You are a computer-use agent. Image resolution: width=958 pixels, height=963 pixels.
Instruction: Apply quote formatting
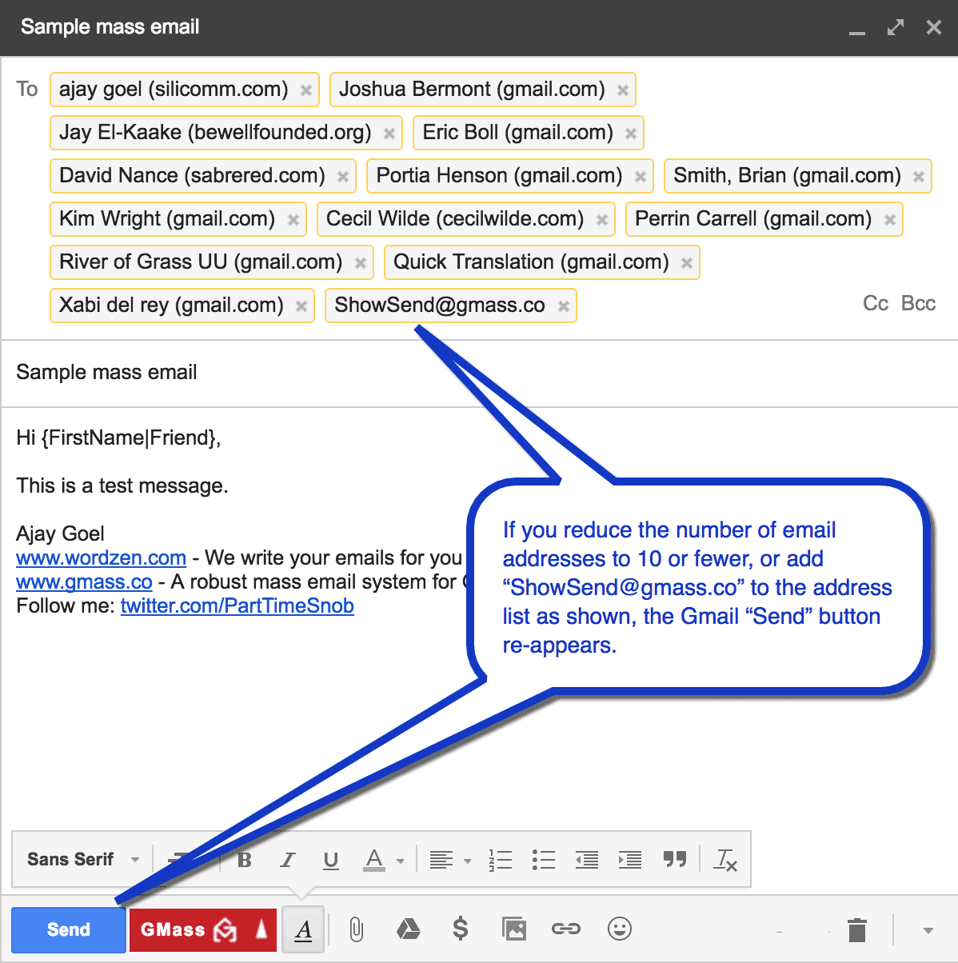click(x=675, y=859)
